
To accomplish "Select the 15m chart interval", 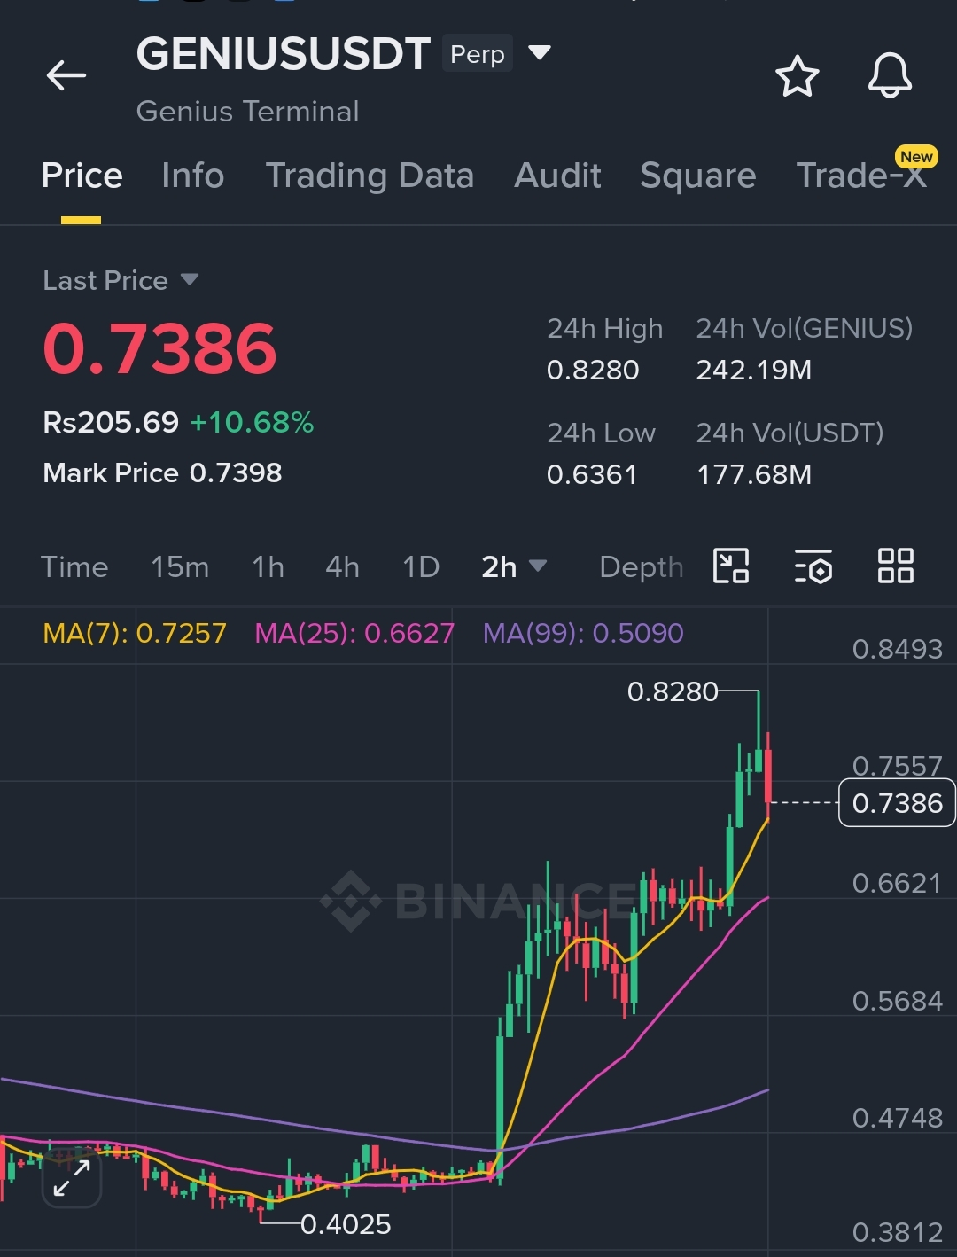I will coord(180,566).
